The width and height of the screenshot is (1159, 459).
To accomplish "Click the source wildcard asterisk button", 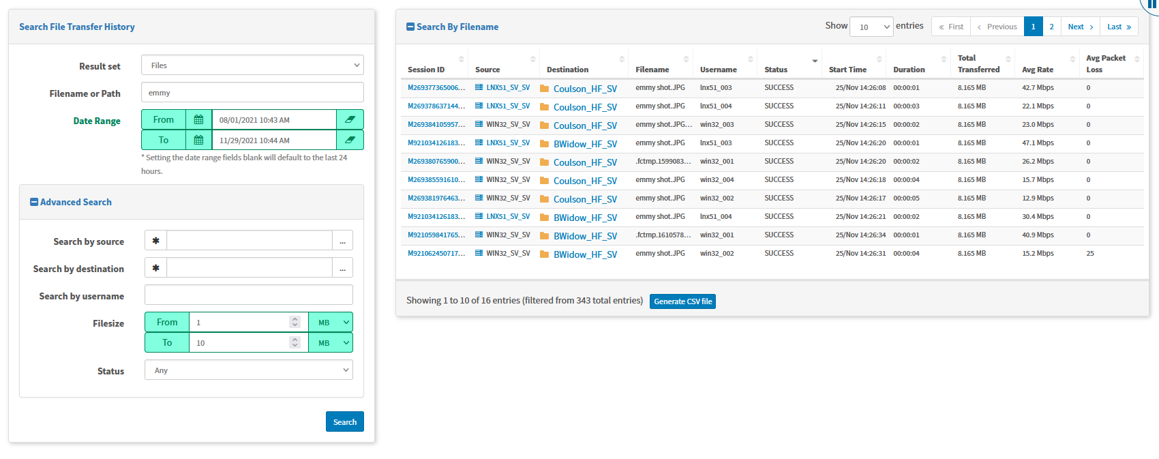I will click(155, 241).
